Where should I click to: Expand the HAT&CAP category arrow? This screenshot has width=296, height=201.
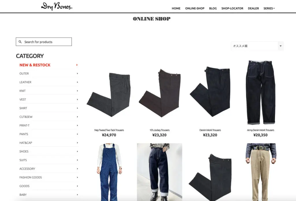[x=77, y=143]
